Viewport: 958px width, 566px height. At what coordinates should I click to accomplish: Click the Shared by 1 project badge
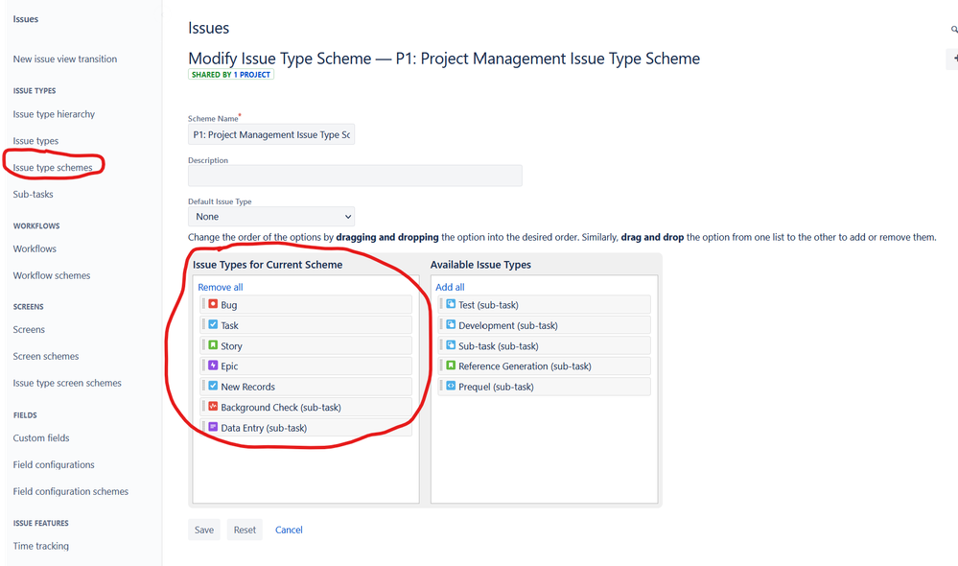[231, 75]
